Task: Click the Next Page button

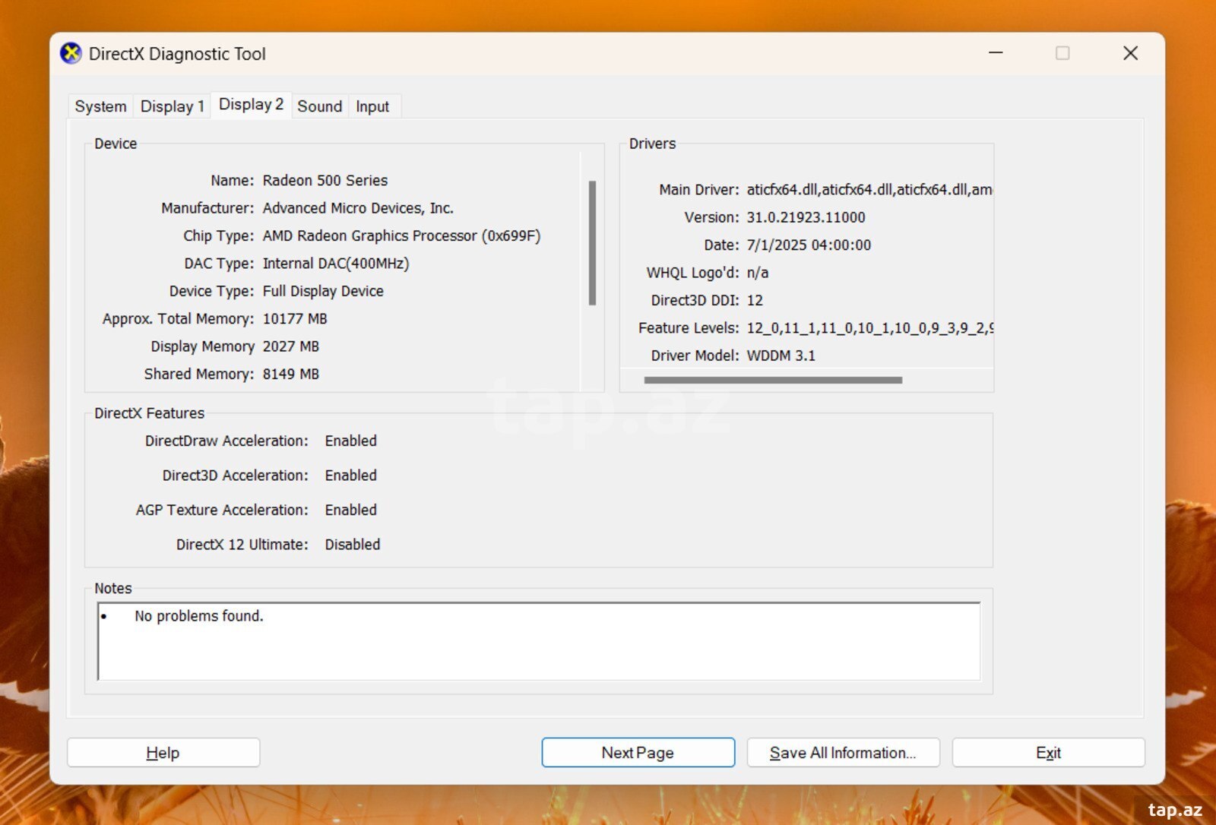Action: (638, 753)
